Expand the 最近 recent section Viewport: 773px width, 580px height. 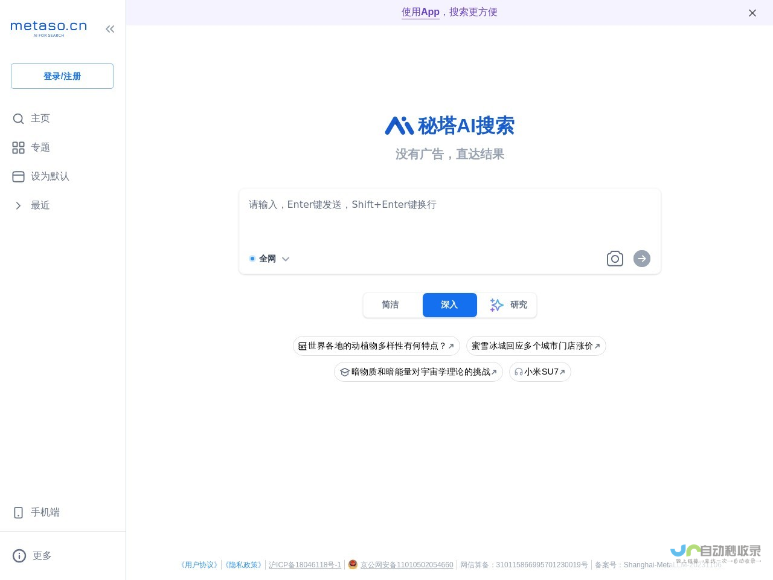pos(31,205)
